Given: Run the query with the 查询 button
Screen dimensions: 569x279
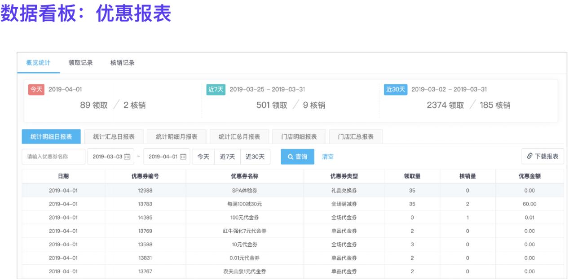Looking at the screenshot, I should point(297,157).
